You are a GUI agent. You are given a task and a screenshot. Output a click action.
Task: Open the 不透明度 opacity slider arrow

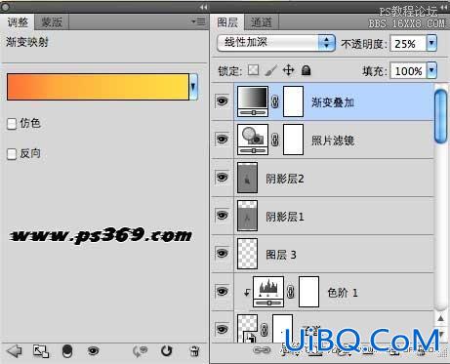point(431,43)
